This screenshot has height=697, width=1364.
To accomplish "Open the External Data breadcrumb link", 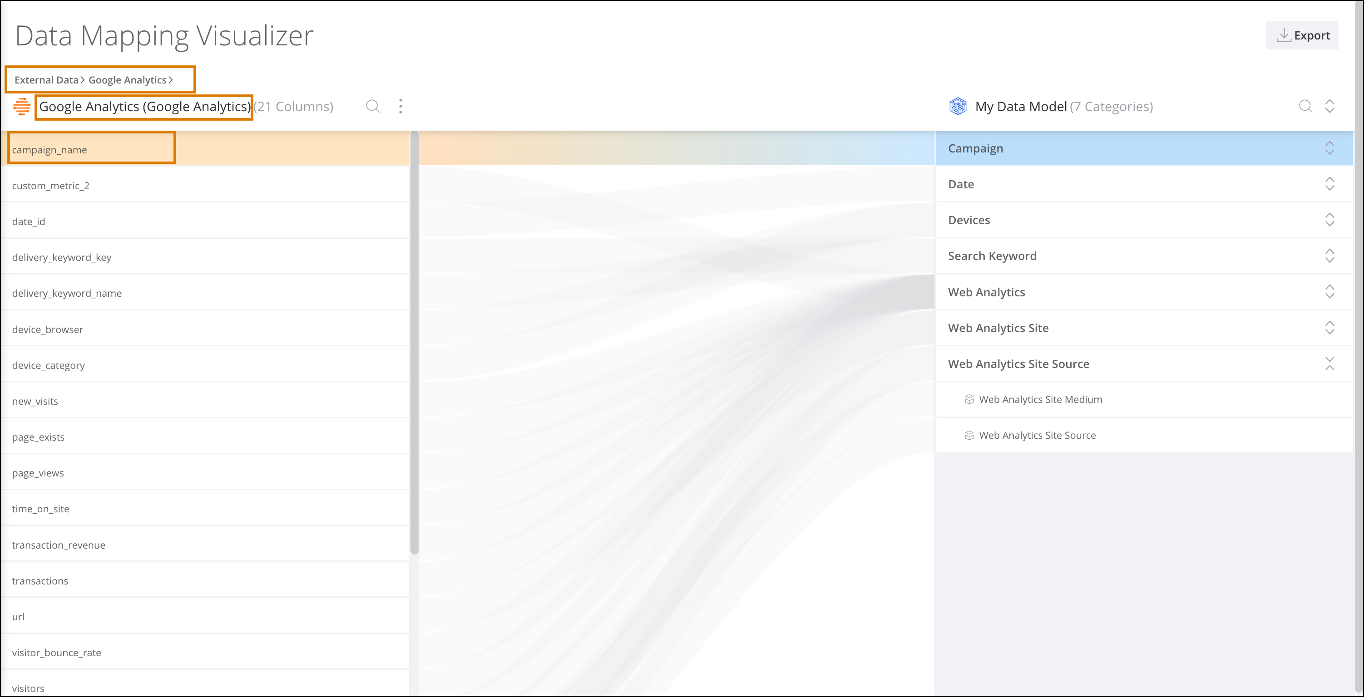I will [x=46, y=80].
